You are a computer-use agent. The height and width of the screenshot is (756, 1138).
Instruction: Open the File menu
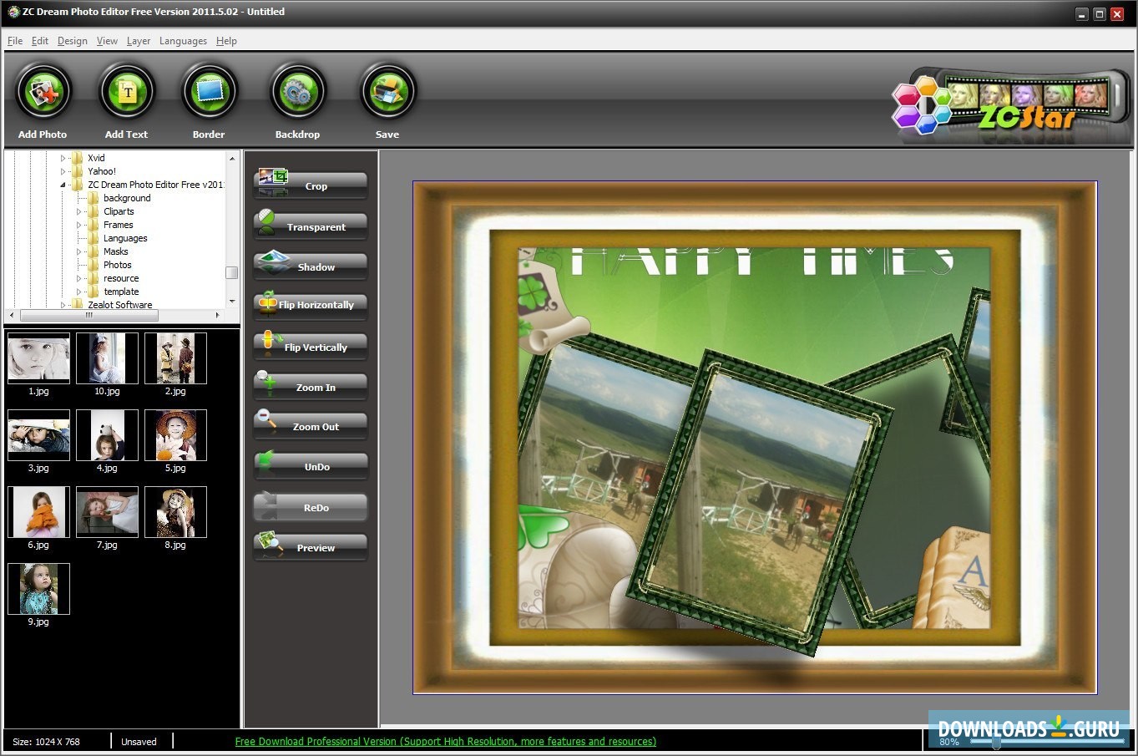pos(15,41)
